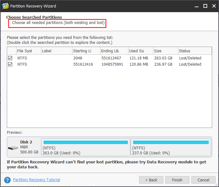Go back with the Back button
219x187 pixels.
151,180
